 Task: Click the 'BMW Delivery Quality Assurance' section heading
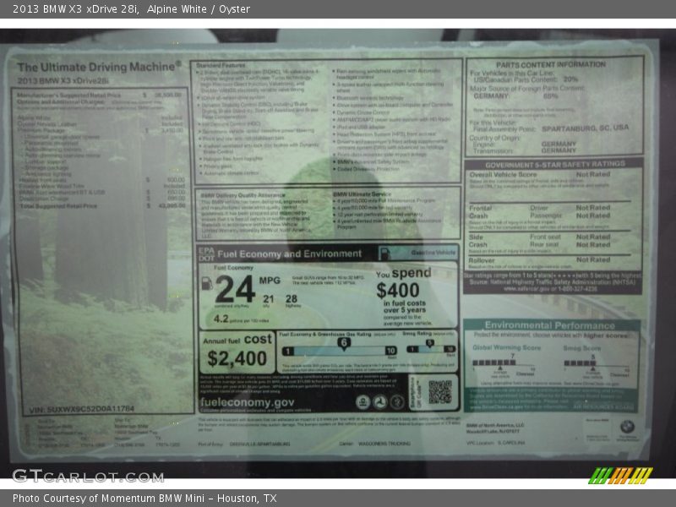(x=243, y=195)
